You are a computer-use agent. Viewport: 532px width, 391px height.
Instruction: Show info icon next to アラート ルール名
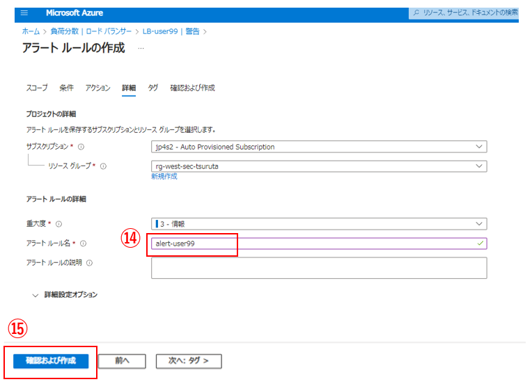coord(83,244)
